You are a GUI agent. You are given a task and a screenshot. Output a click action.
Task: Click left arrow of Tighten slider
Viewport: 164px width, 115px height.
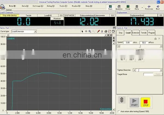click(x=134, y=70)
